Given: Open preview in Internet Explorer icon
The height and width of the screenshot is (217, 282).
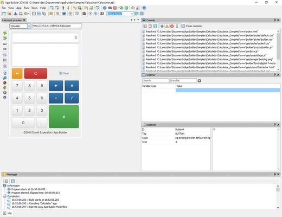Looking at the screenshot, I should (x=5, y=73).
